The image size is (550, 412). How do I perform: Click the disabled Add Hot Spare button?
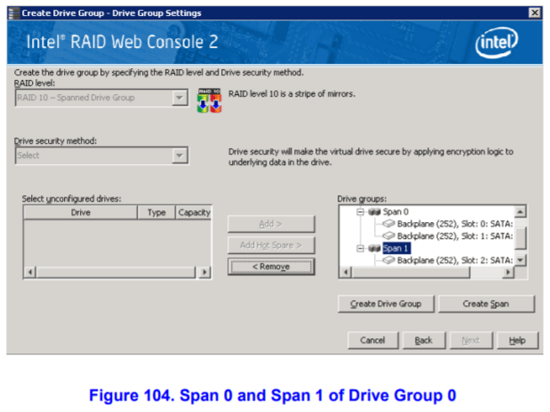(x=271, y=245)
